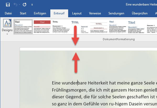The height and width of the screenshot is (108, 157).
Task: Click the Save icon in quick access toolbar
Action: tap(8, 5)
